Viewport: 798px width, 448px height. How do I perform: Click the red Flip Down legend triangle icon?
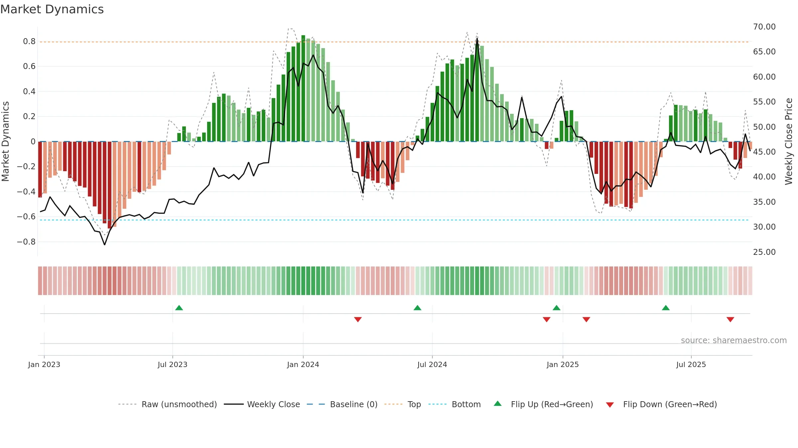(610, 405)
